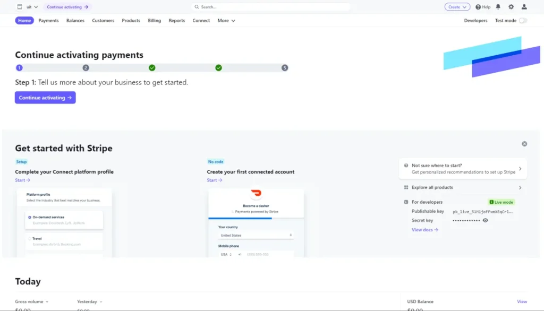Screen dimensions: 544x311
Task: Click the user profile icon
Action: 524,7
